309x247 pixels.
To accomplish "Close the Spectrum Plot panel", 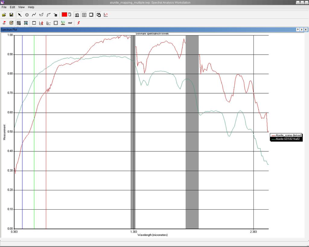I will (306, 30).
